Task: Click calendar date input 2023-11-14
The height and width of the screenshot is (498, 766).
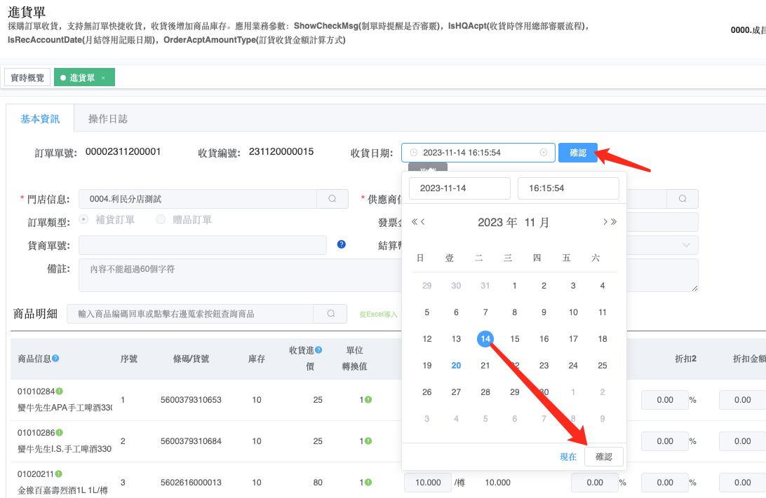Action: (459, 188)
